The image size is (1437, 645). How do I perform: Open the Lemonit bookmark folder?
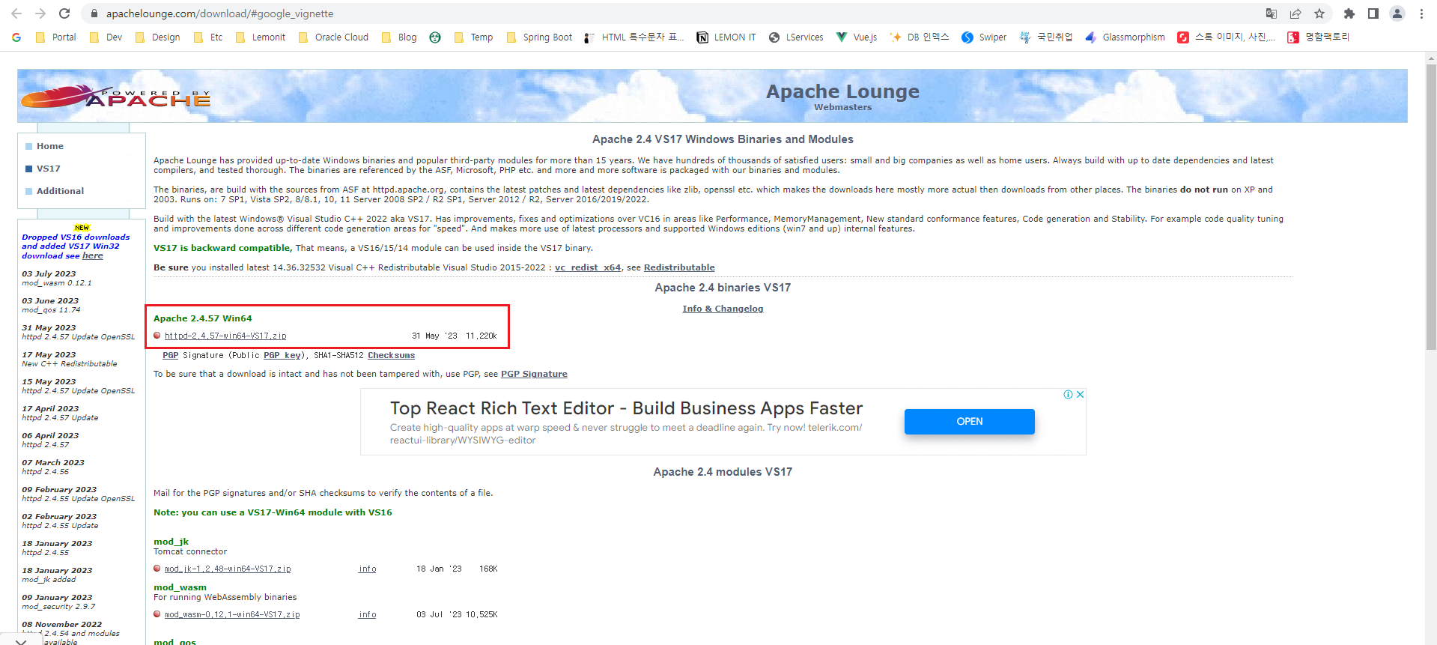(261, 37)
